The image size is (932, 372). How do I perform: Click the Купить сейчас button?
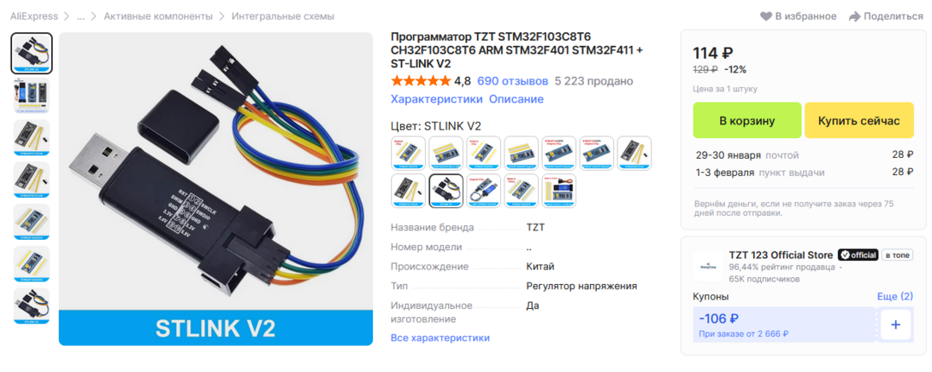[x=858, y=120]
